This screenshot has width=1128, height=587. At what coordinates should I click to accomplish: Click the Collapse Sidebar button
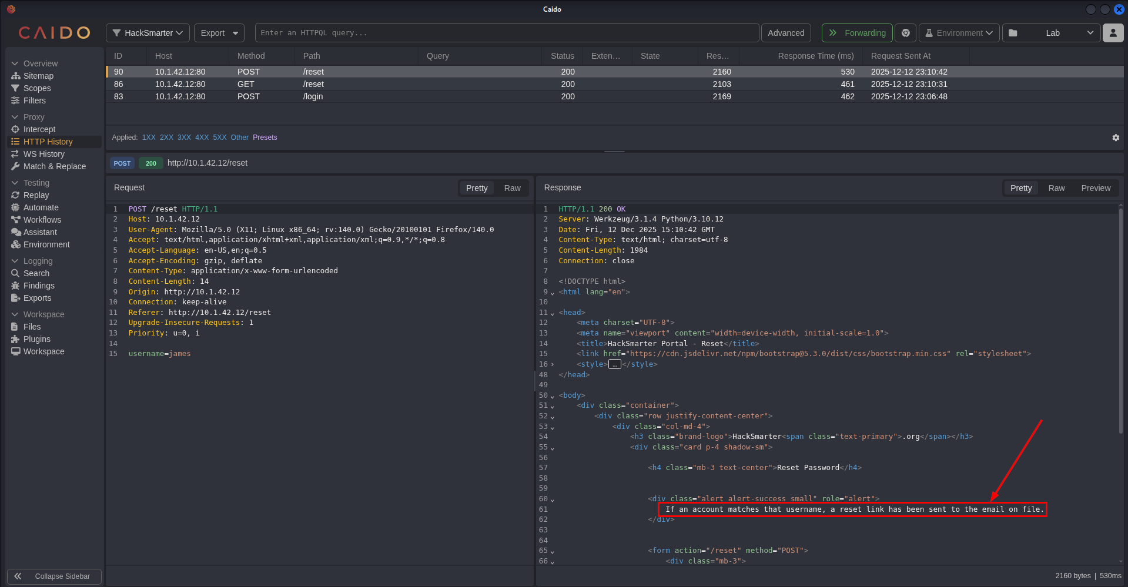[54, 576]
